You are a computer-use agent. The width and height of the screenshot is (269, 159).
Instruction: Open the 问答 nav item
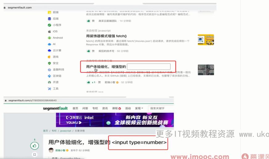[x=85, y=108]
